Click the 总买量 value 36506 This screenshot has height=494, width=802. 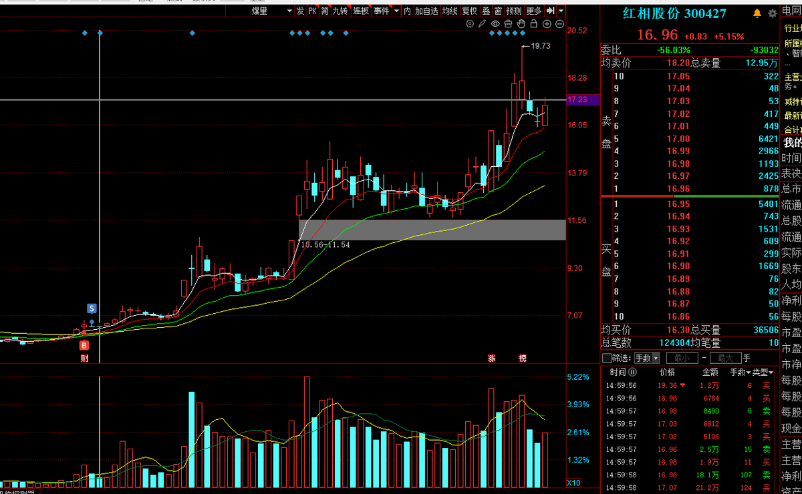[x=765, y=330]
